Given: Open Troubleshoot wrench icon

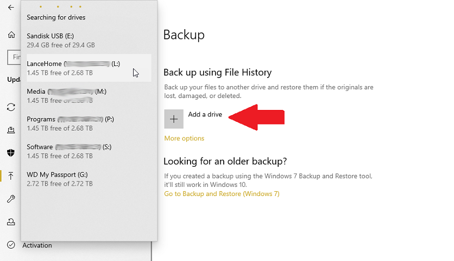Looking at the screenshot, I should tap(11, 199).
